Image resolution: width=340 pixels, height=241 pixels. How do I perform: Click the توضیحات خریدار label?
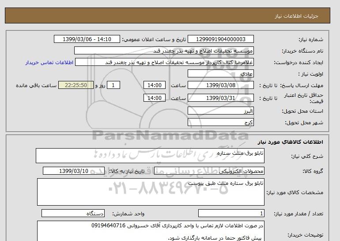coord(305,235)
